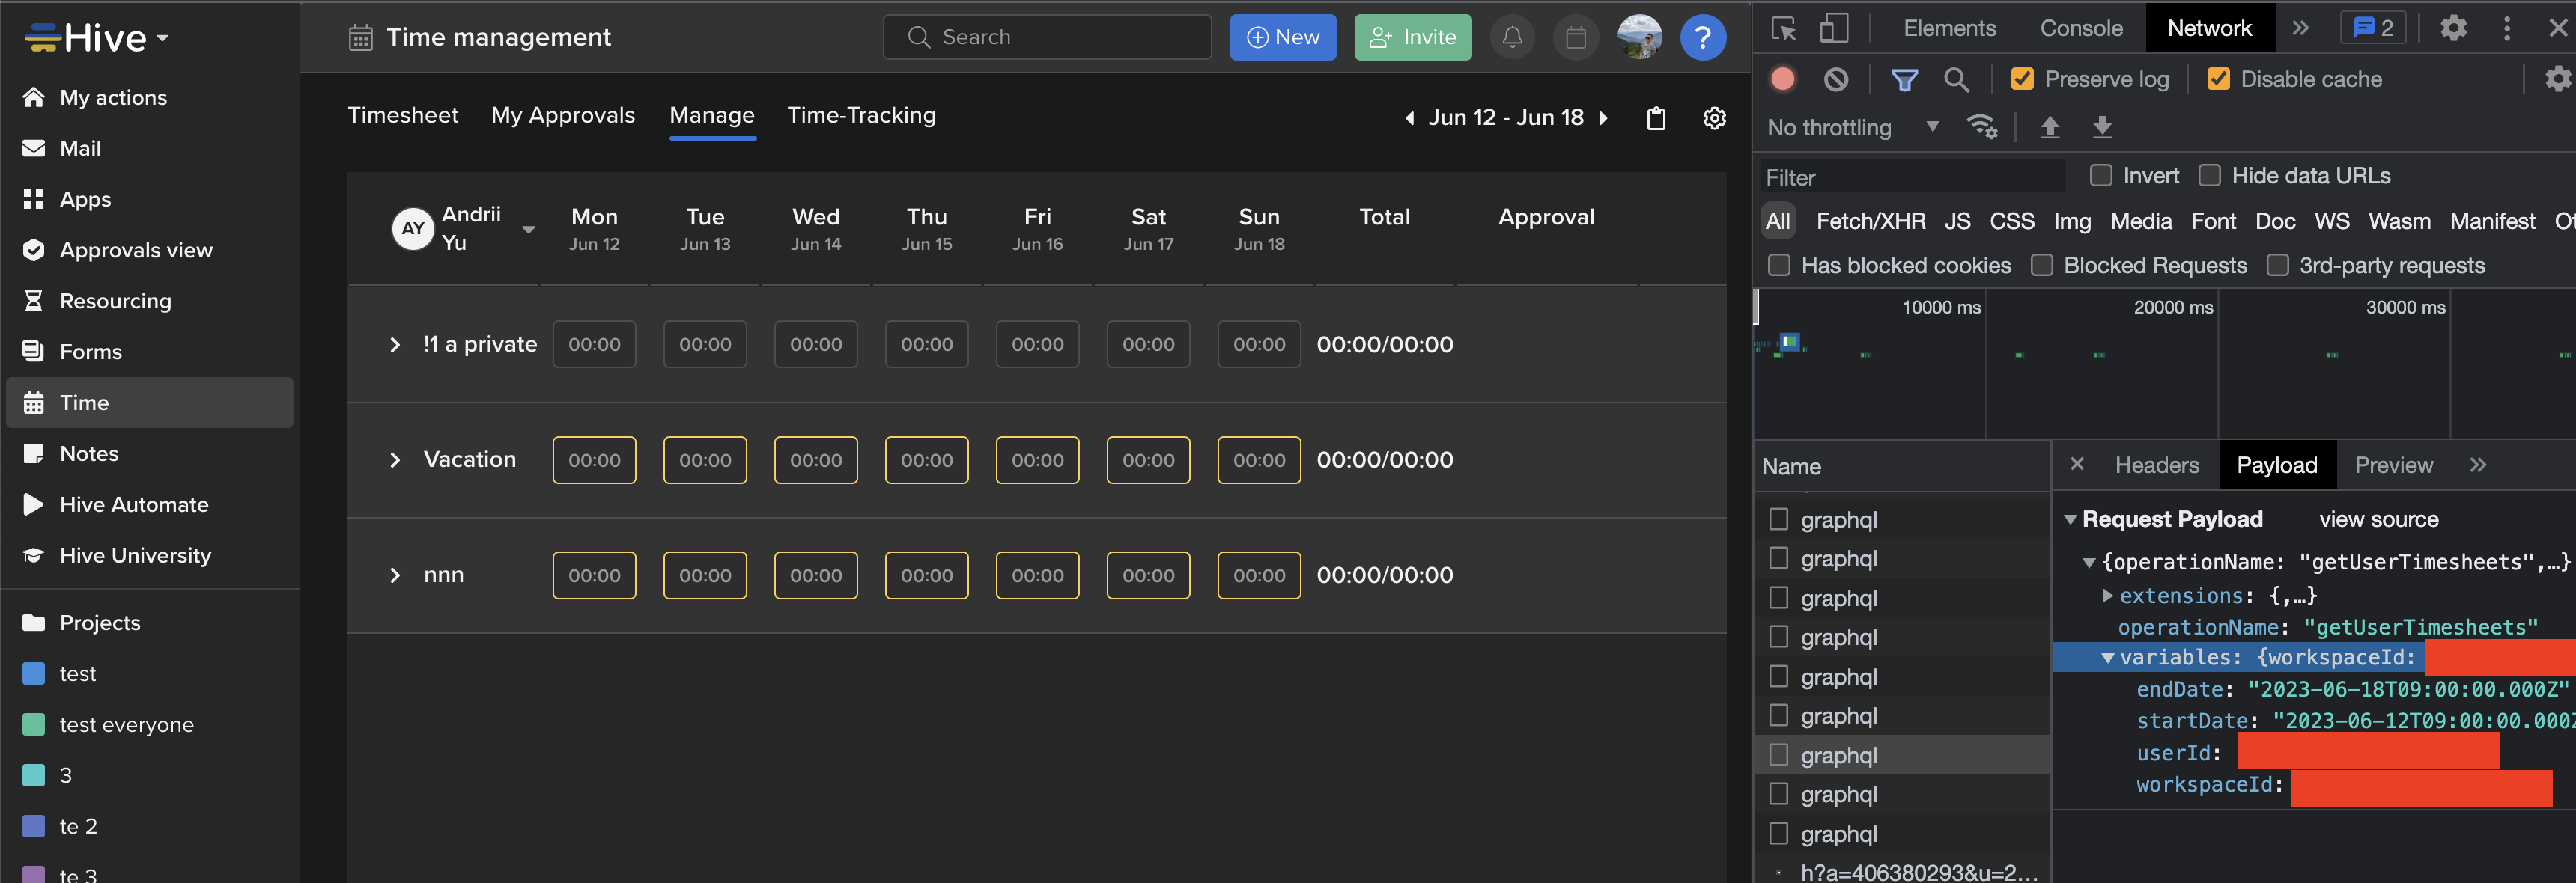This screenshot has width=2576, height=883.
Task: Open the timesheet settings gear icon
Action: (1714, 118)
